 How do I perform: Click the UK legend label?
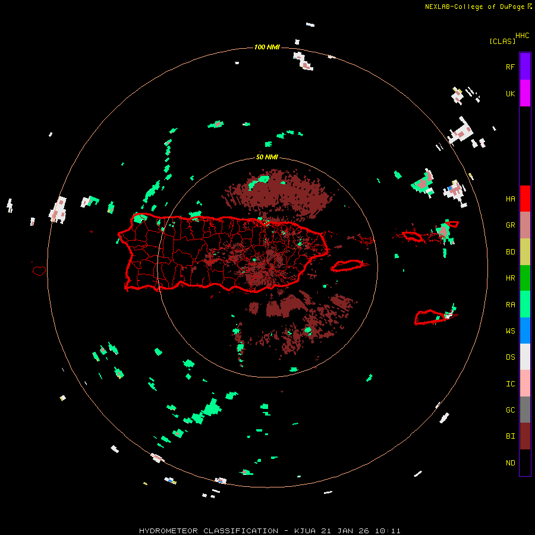pos(510,93)
